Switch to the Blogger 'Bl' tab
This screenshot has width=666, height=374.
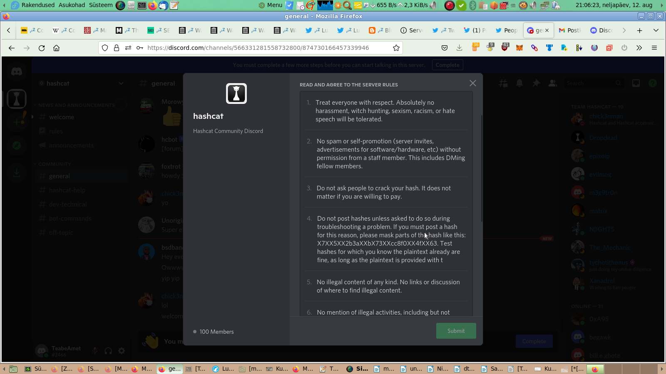pyautogui.click(x=380, y=30)
